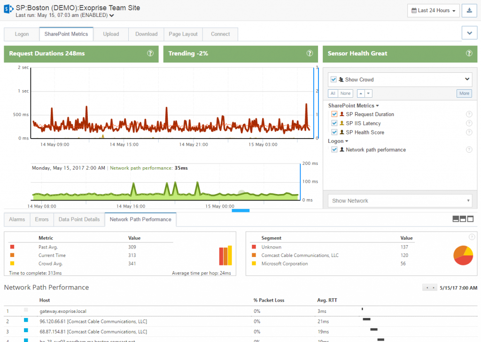This screenshot has height=342, width=481.
Task: Toggle the SP Health Score checkbox
Action: tap(334, 132)
